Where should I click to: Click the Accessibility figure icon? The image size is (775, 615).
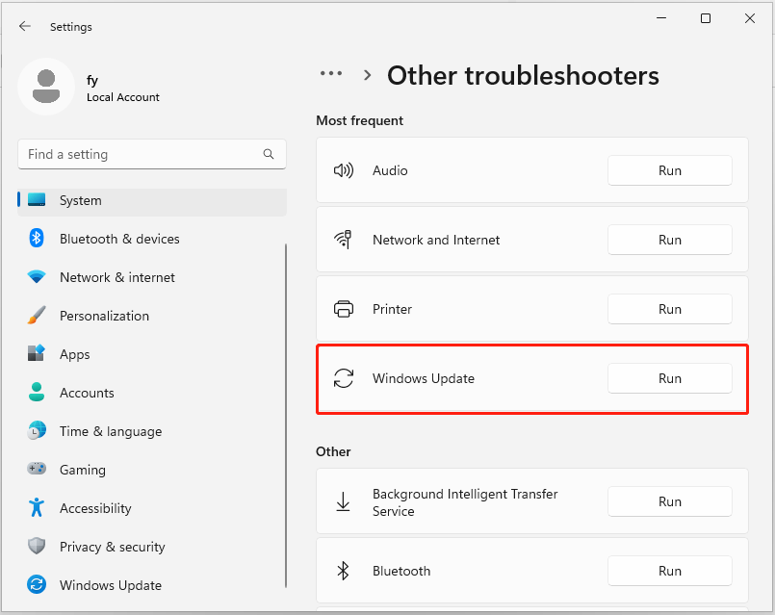(x=37, y=507)
